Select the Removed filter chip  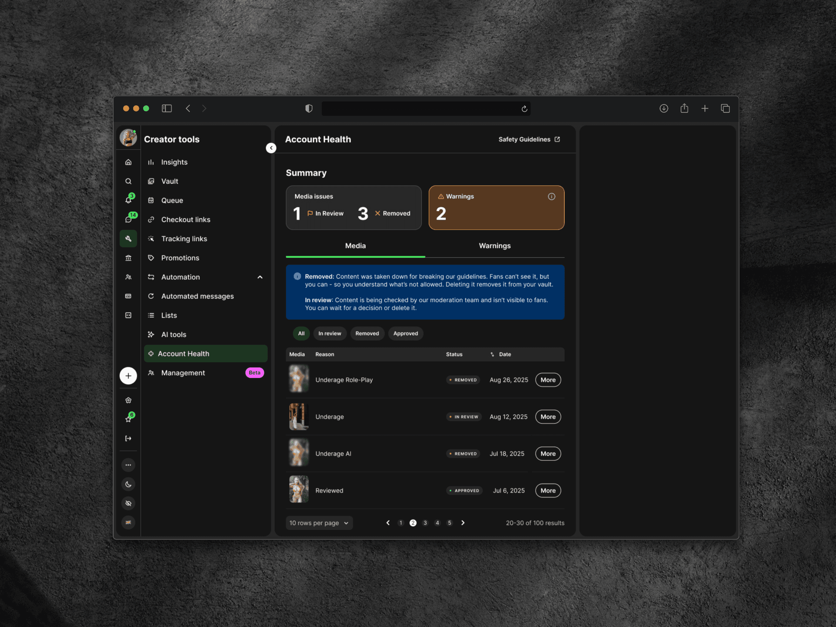click(x=367, y=334)
